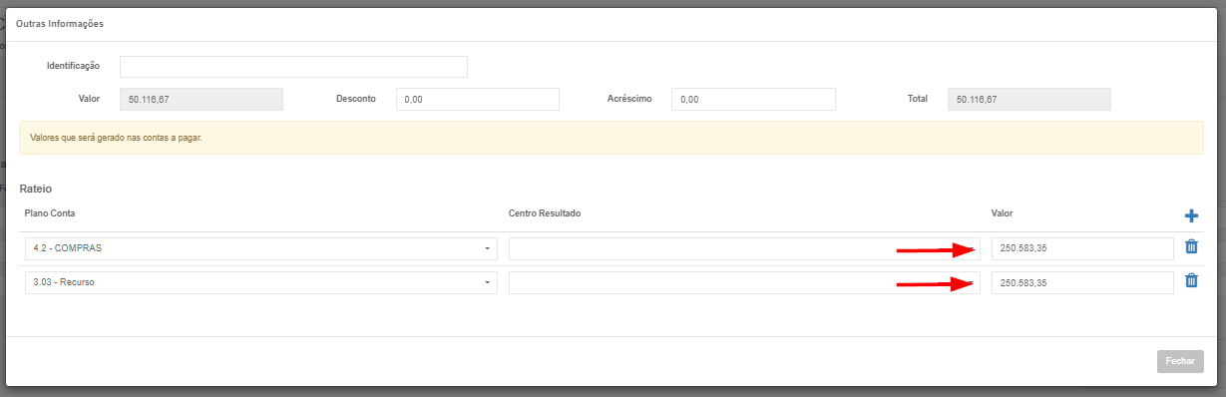Click the 'Identificação' label
The image size is (1226, 397).
(x=74, y=66)
